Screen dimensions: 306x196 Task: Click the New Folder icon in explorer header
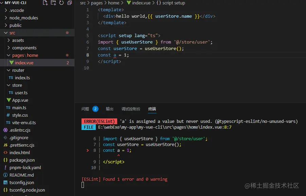click(x=53, y=3)
